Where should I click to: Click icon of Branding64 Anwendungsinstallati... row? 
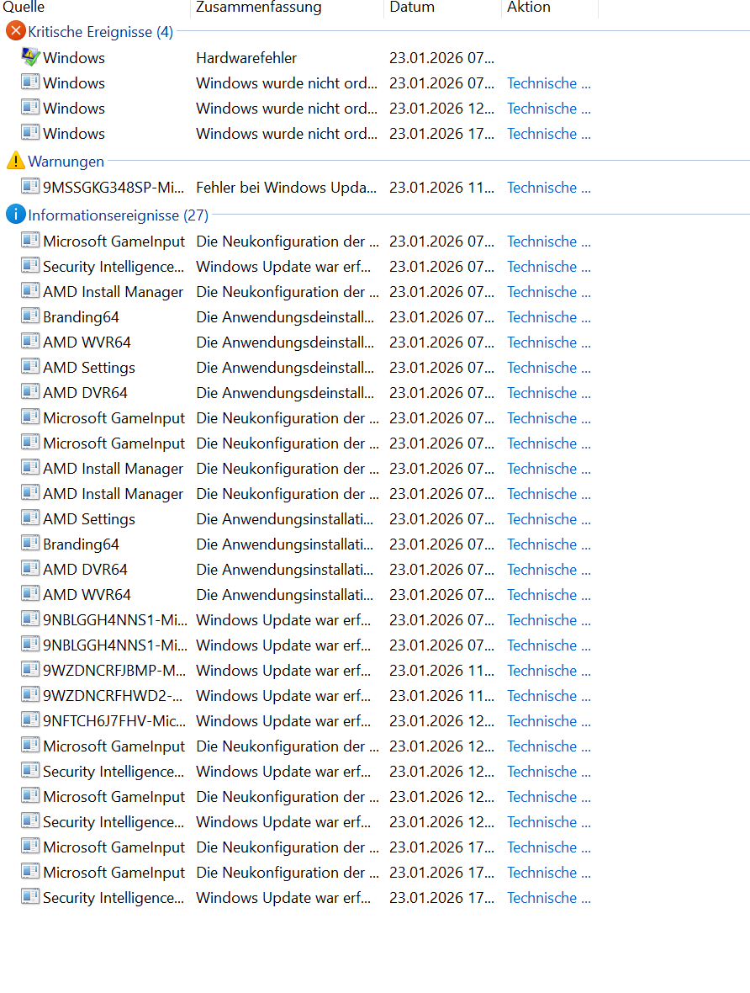click(30, 543)
